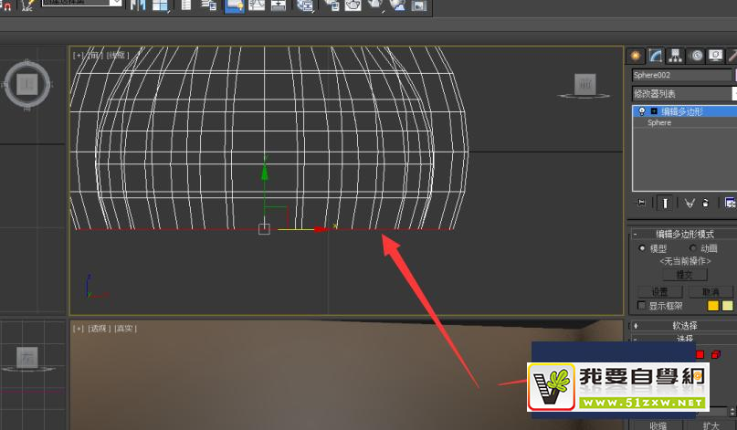
Task: Select the Sphere base object in stack
Action: click(659, 122)
